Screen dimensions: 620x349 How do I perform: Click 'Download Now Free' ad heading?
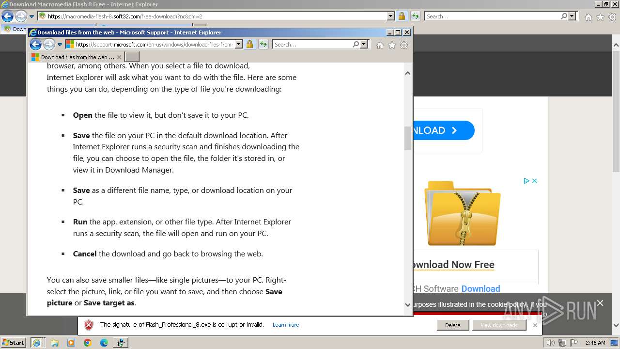[453, 265]
